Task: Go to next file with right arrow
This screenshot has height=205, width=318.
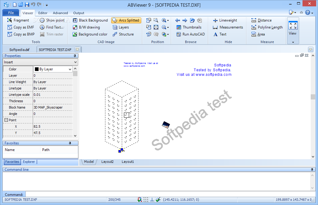Action: [185, 20]
